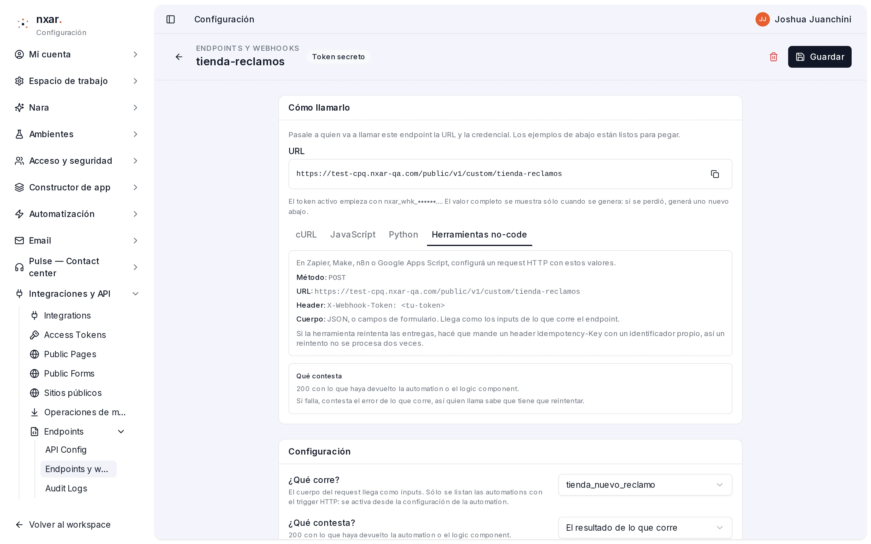The image size is (871, 544).
Task: Copy the endpoint URL with copy icon
Action: [715, 174]
